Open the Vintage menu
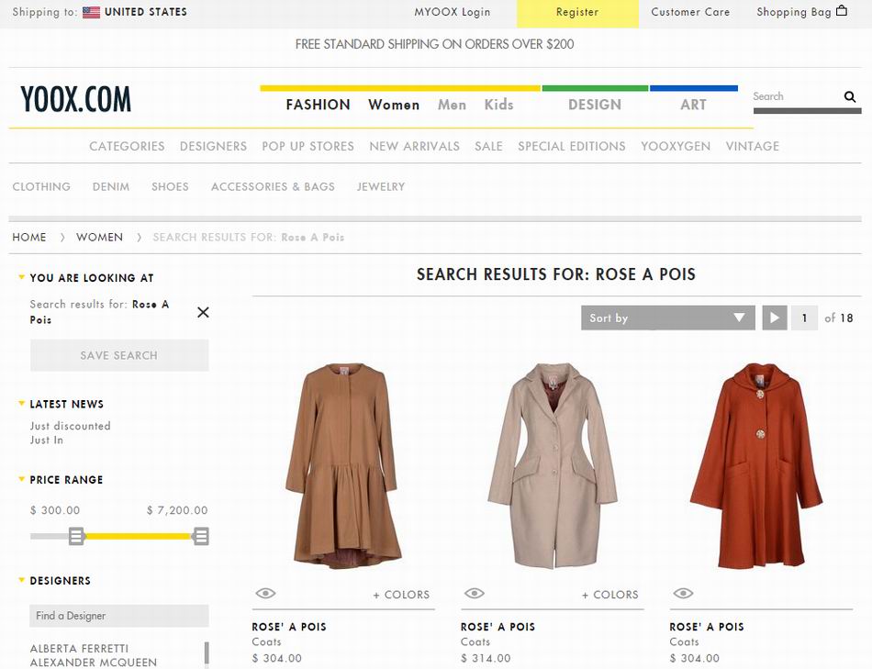872x669 pixels. tap(753, 146)
